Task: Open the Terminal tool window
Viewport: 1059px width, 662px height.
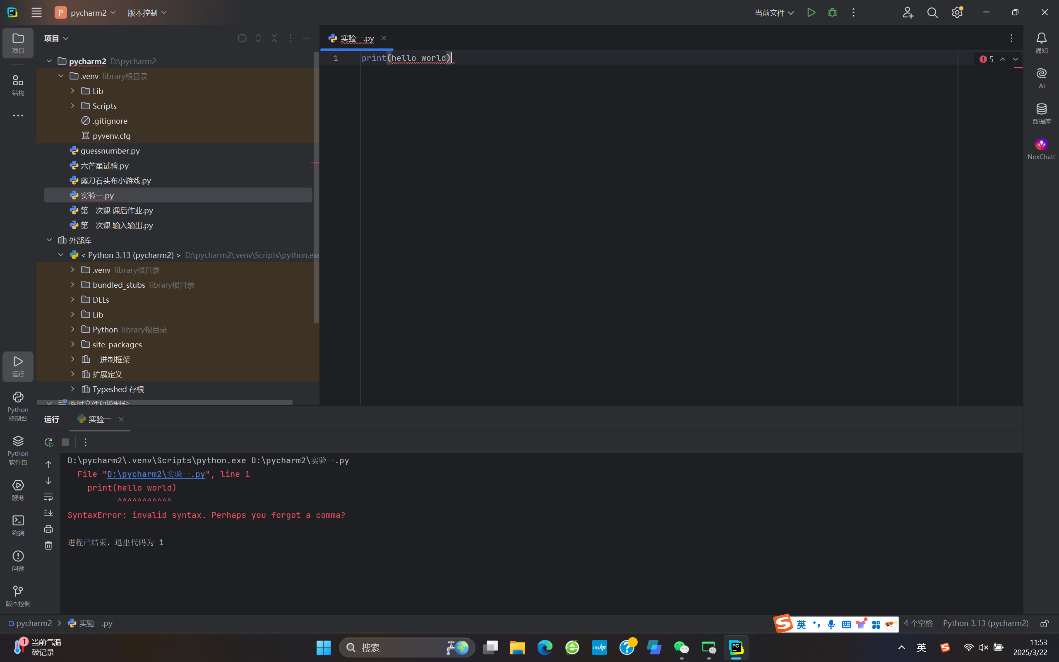Action: [18, 525]
